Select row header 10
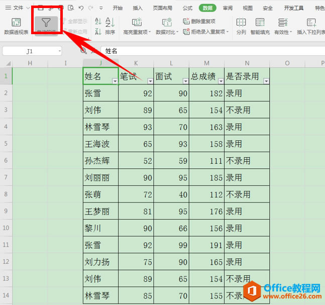The height and width of the screenshot is (305, 325). (6, 228)
